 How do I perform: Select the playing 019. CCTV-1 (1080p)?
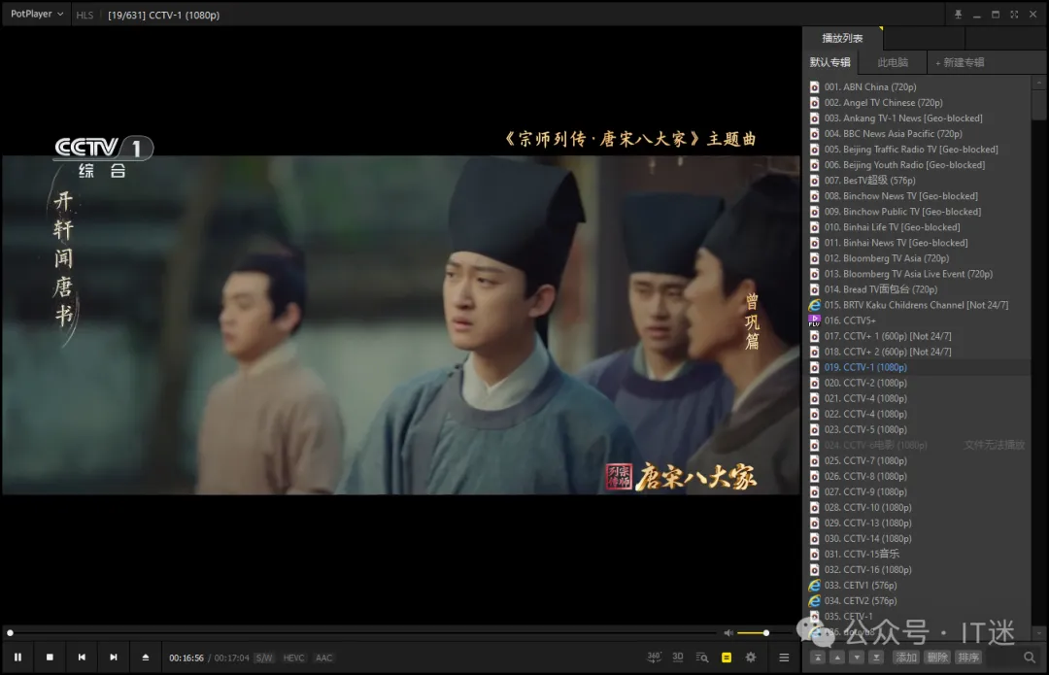[x=918, y=367]
